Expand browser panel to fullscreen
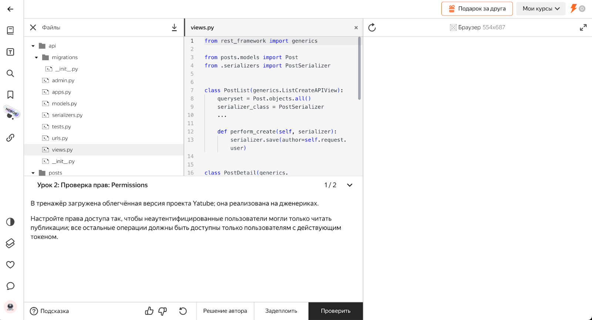Viewport: 592px width, 320px height. click(583, 27)
